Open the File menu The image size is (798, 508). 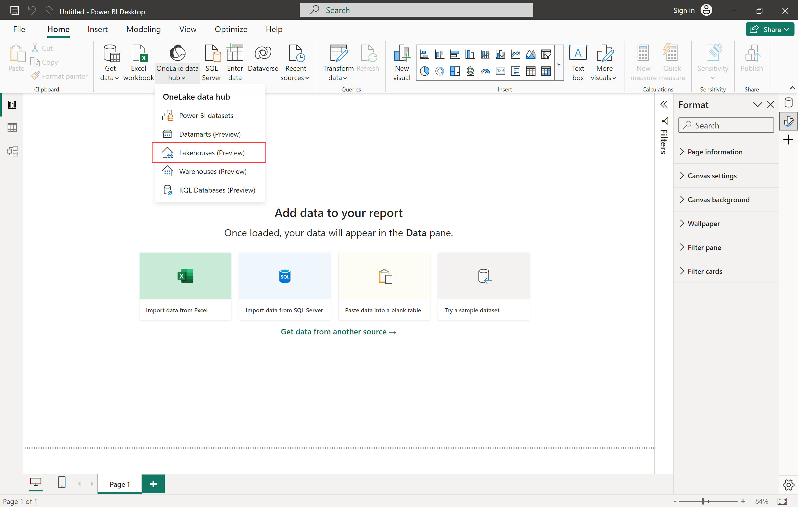(x=19, y=29)
